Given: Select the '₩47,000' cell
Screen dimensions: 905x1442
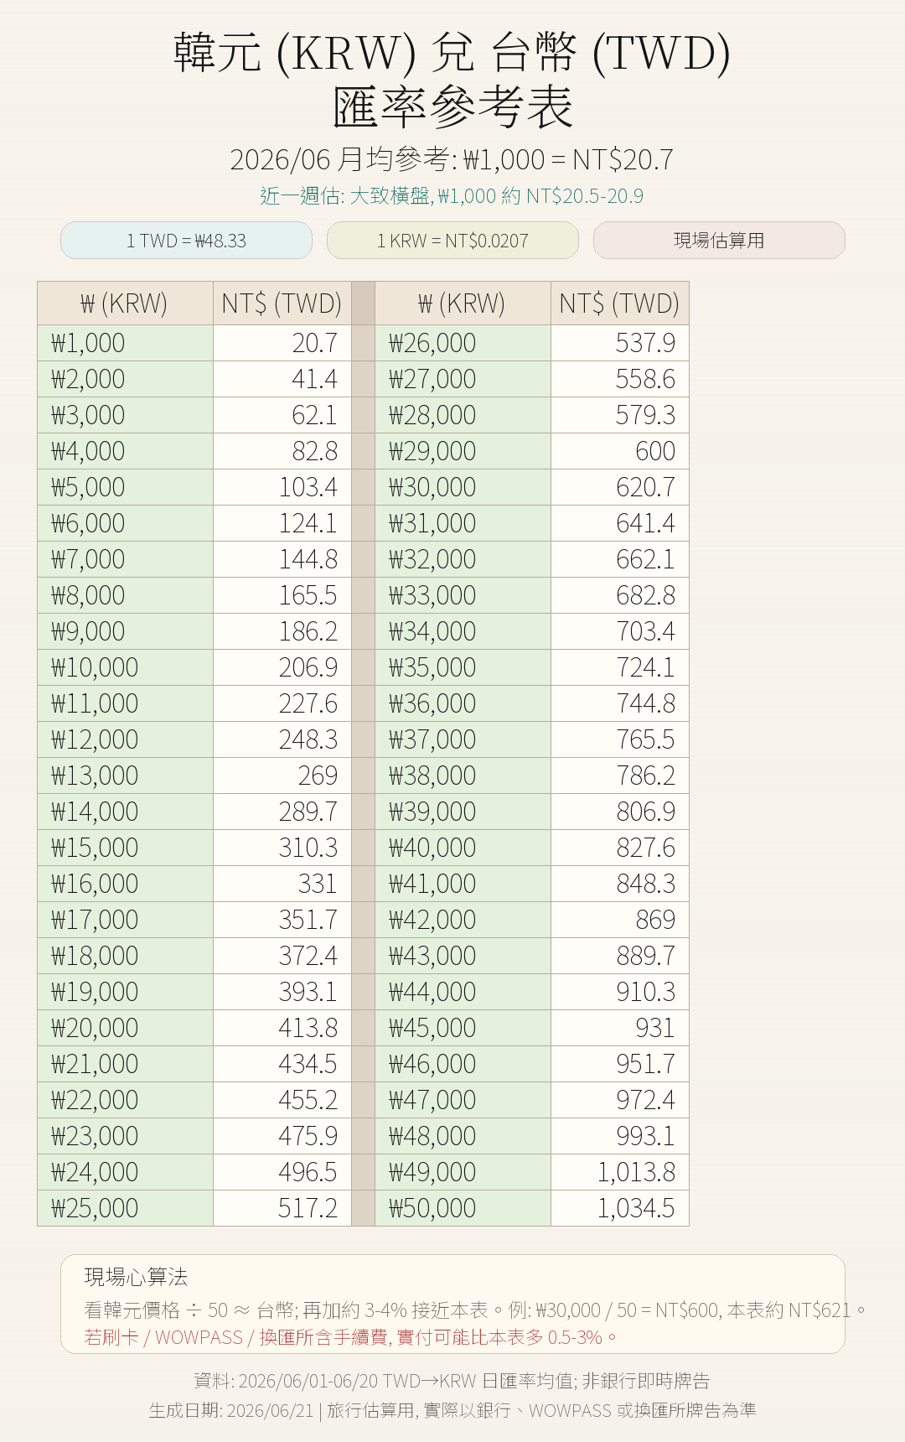Looking at the screenshot, I should pos(463,1100).
